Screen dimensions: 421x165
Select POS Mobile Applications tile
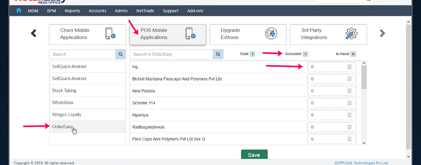[x=168, y=34]
